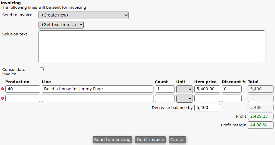This screenshot has width=275, height=145.
Task: Click the Don't invoice button
Action: pos(150,140)
